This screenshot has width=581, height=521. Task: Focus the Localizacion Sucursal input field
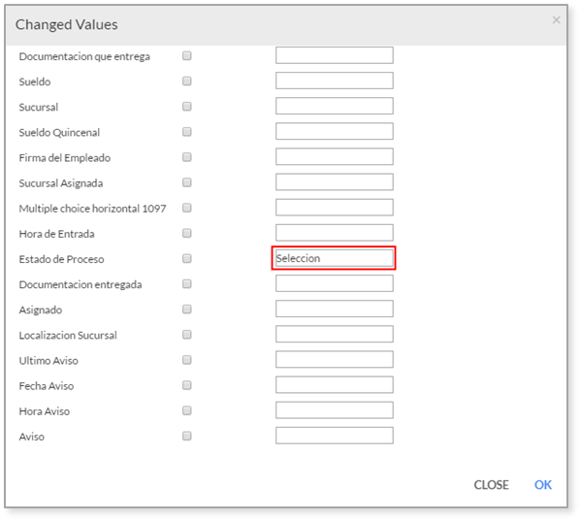point(335,335)
